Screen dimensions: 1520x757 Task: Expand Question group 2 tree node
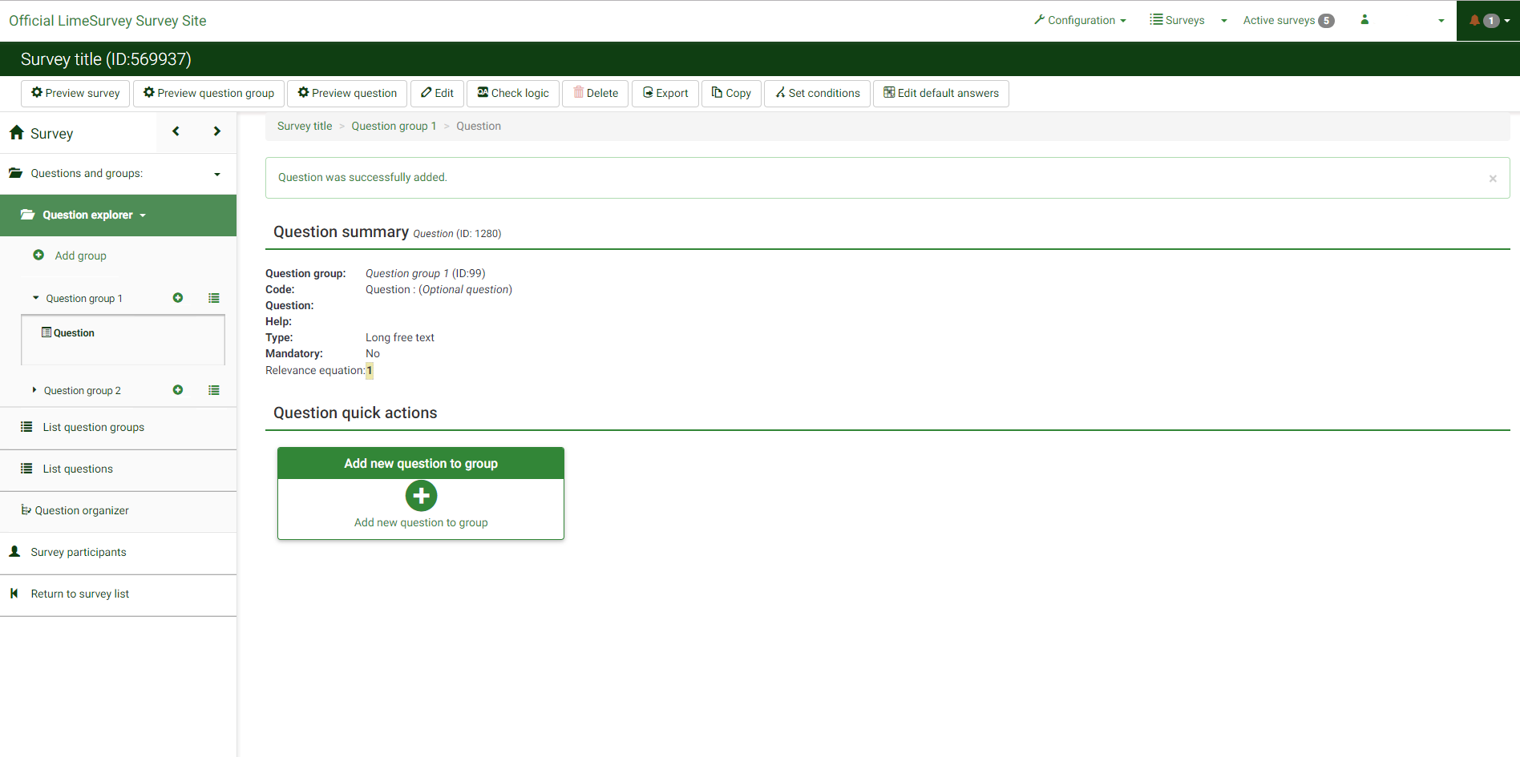point(34,390)
